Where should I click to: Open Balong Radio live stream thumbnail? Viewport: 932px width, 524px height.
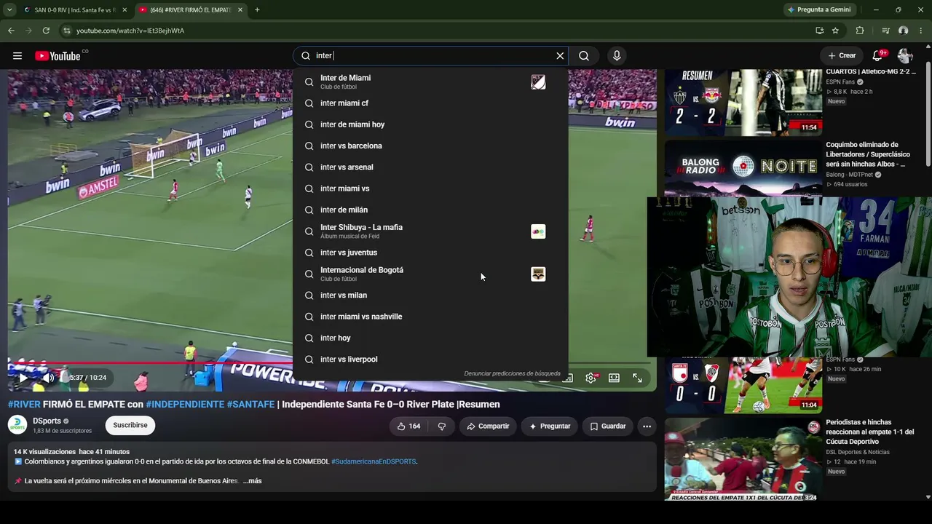click(743, 168)
